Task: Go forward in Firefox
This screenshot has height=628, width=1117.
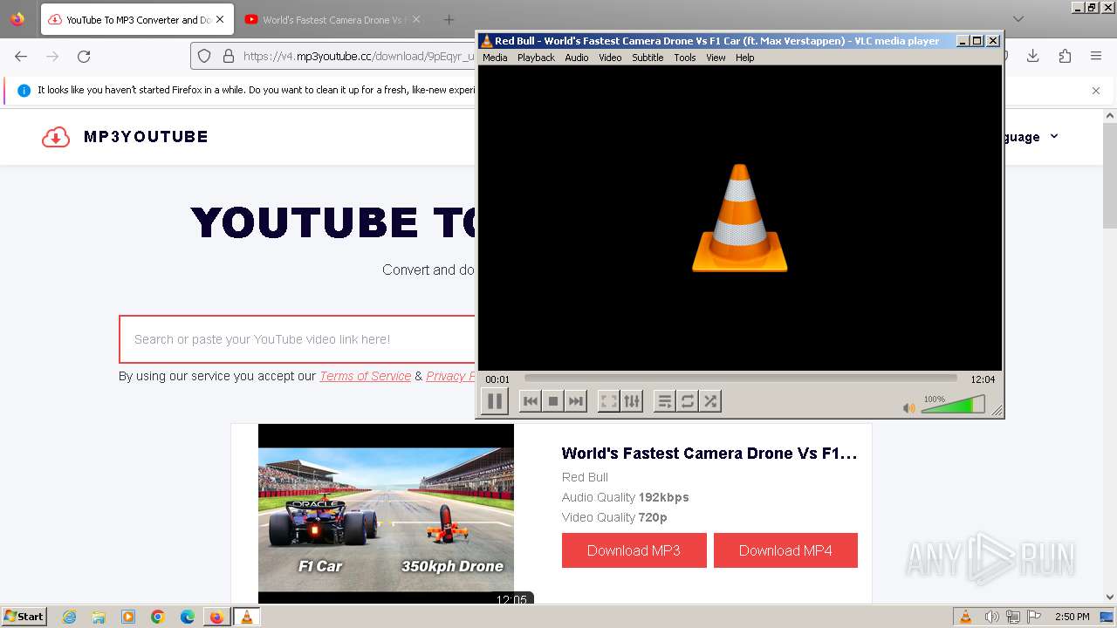Action: pyautogui.click(x=52, y=56)
